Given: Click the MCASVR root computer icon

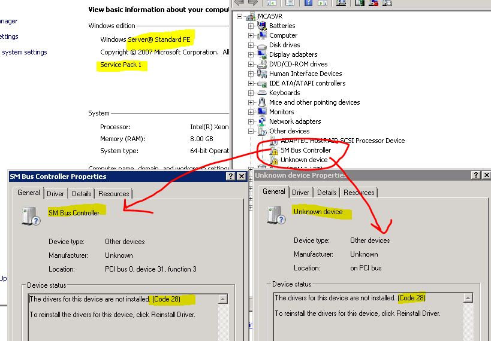Looking at the screenshot, I should click(x=250, y=16).
